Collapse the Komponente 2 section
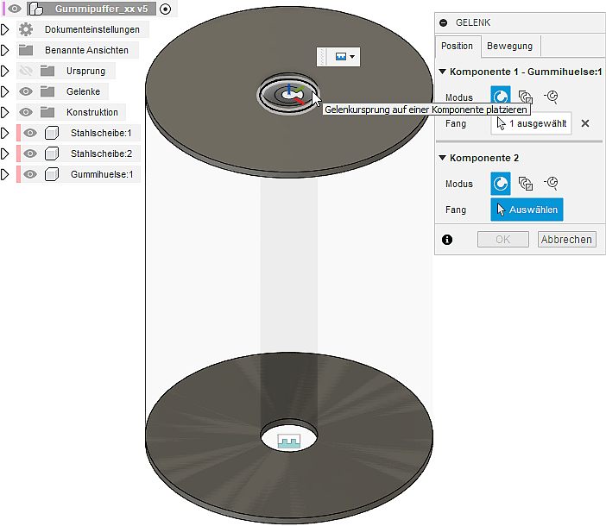The image size is (606, 526). (443, 158)
